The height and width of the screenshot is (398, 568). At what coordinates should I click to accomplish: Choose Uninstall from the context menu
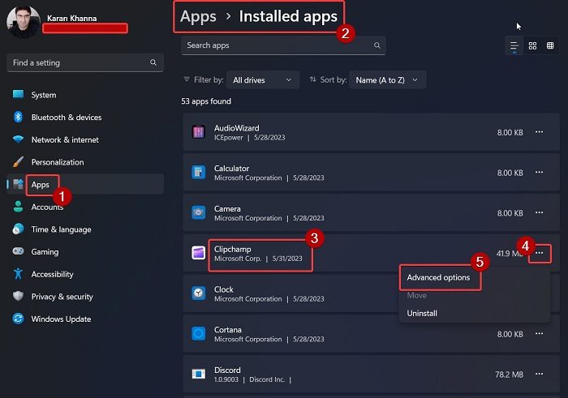474,314
